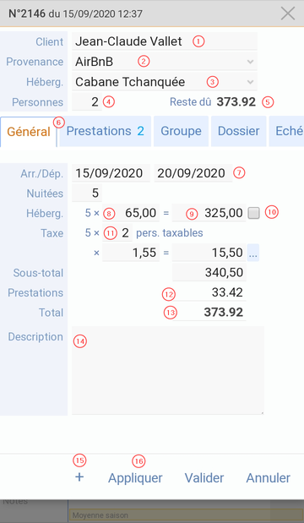The image size is (304, 523).
Task: Switch to the Prestations tab
Action: 106,131
